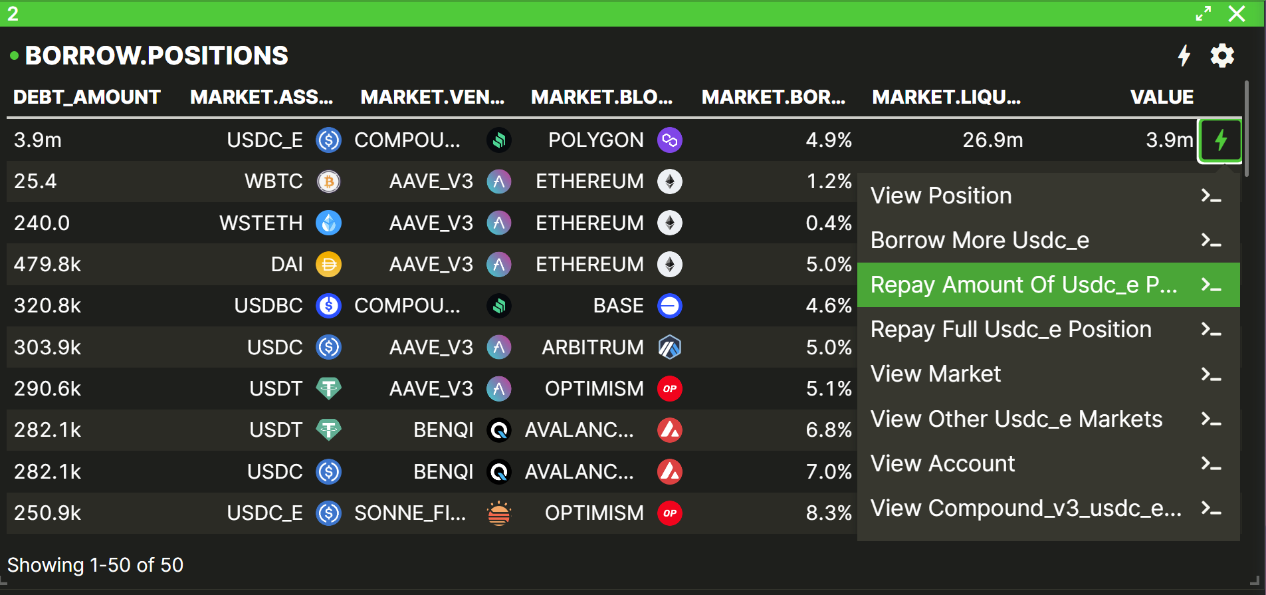Click the USDT icon in the 290.6k row

[x=328, y=388]
